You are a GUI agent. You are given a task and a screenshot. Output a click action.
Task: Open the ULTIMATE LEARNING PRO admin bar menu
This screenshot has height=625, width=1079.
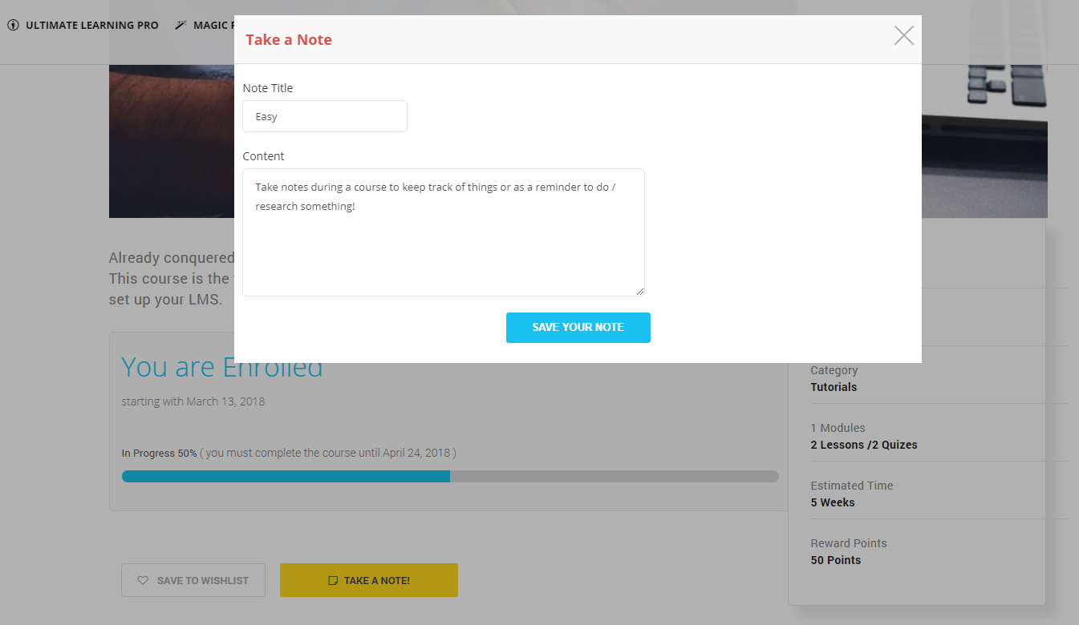91,25
